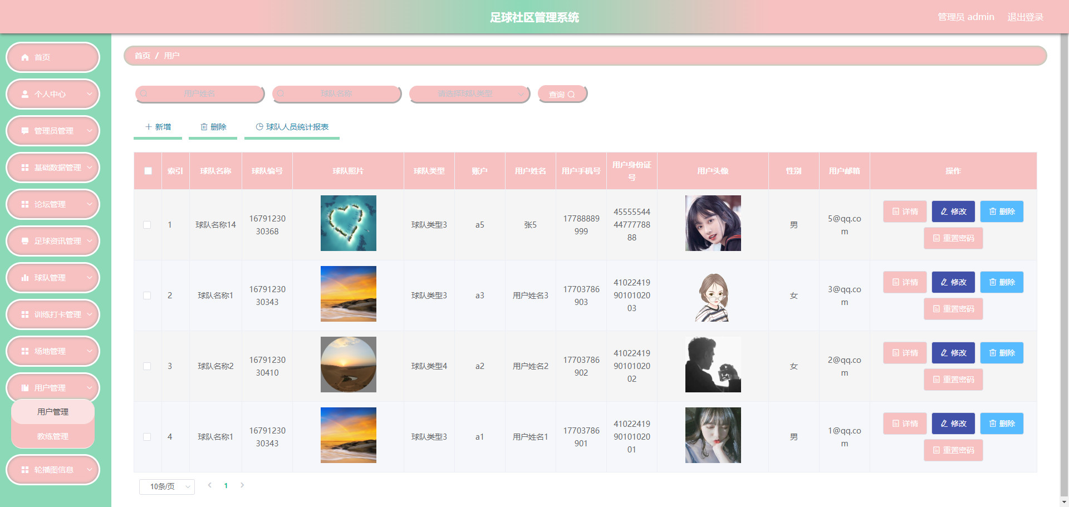Click the trash icon in toolbar 删除
The width and height of the screenshot is (1069, 507).
point(204,127)
